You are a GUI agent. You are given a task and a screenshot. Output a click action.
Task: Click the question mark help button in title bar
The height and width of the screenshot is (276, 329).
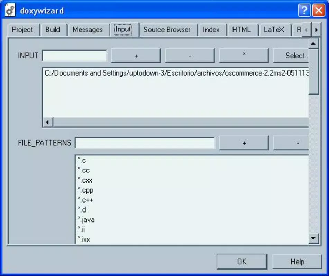coord(304,10)
